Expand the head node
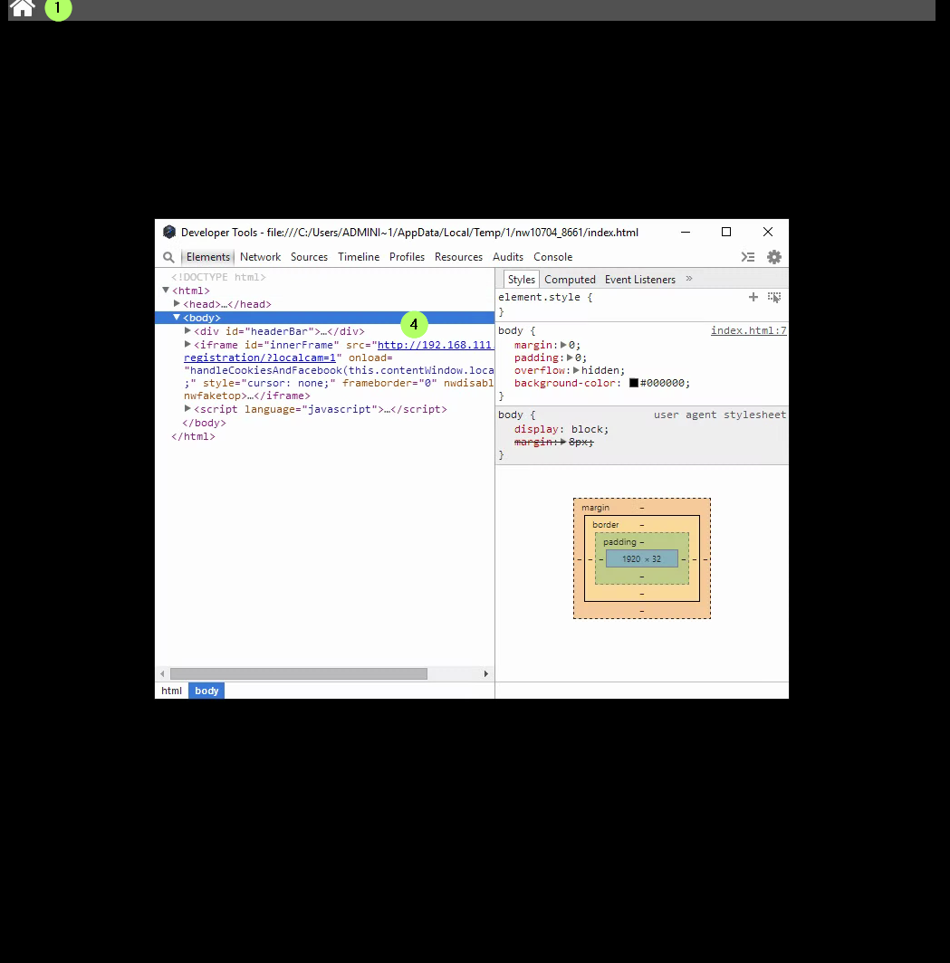This screenshot has height=963, width=950. pos(177,303)
